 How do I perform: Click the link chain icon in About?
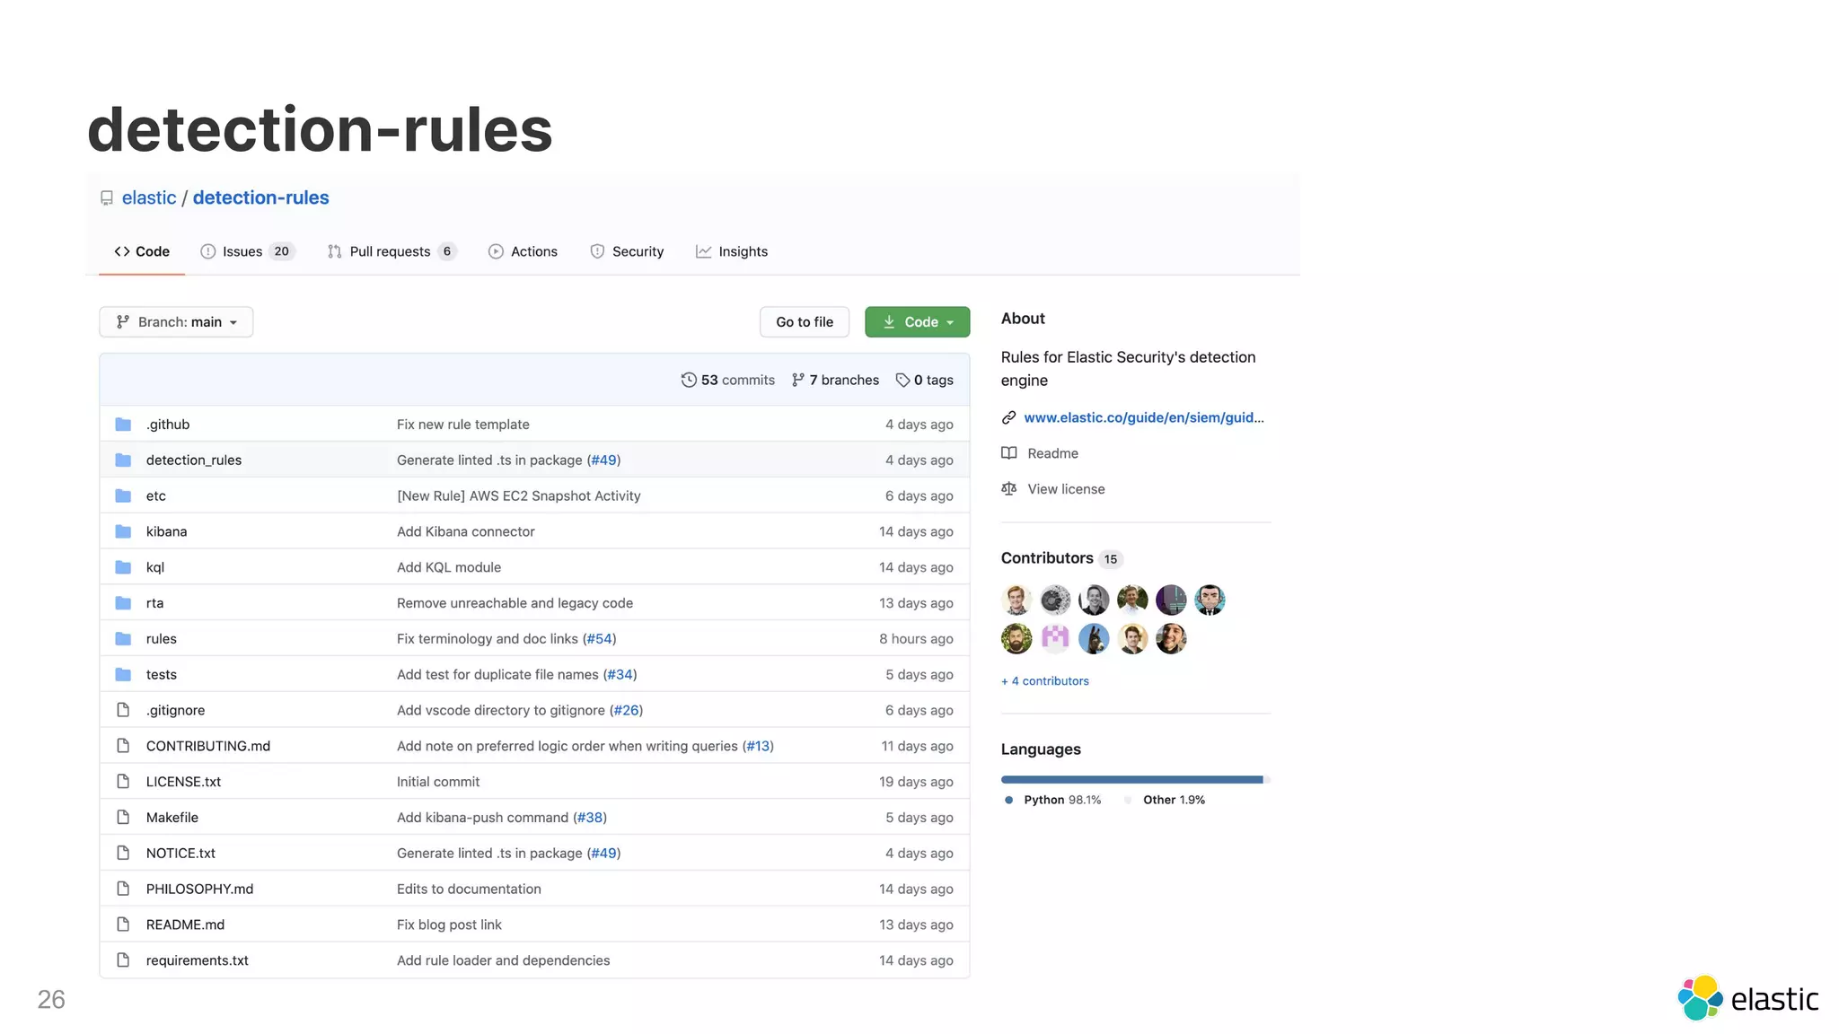(x=1009, y=417)
